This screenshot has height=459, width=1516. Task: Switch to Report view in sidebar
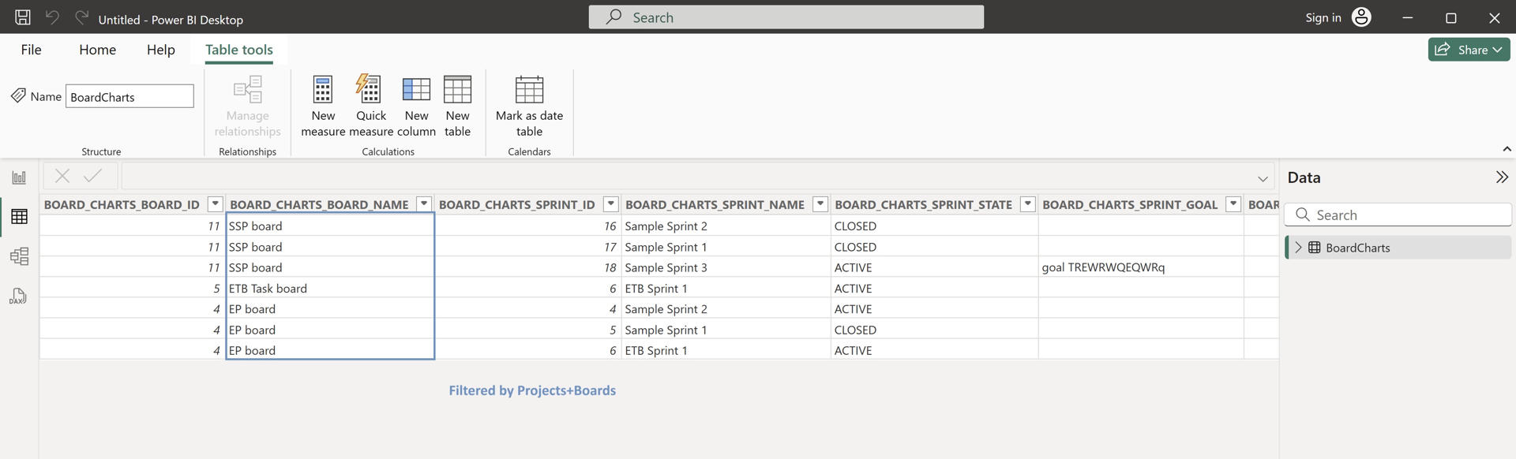[19, 177]
